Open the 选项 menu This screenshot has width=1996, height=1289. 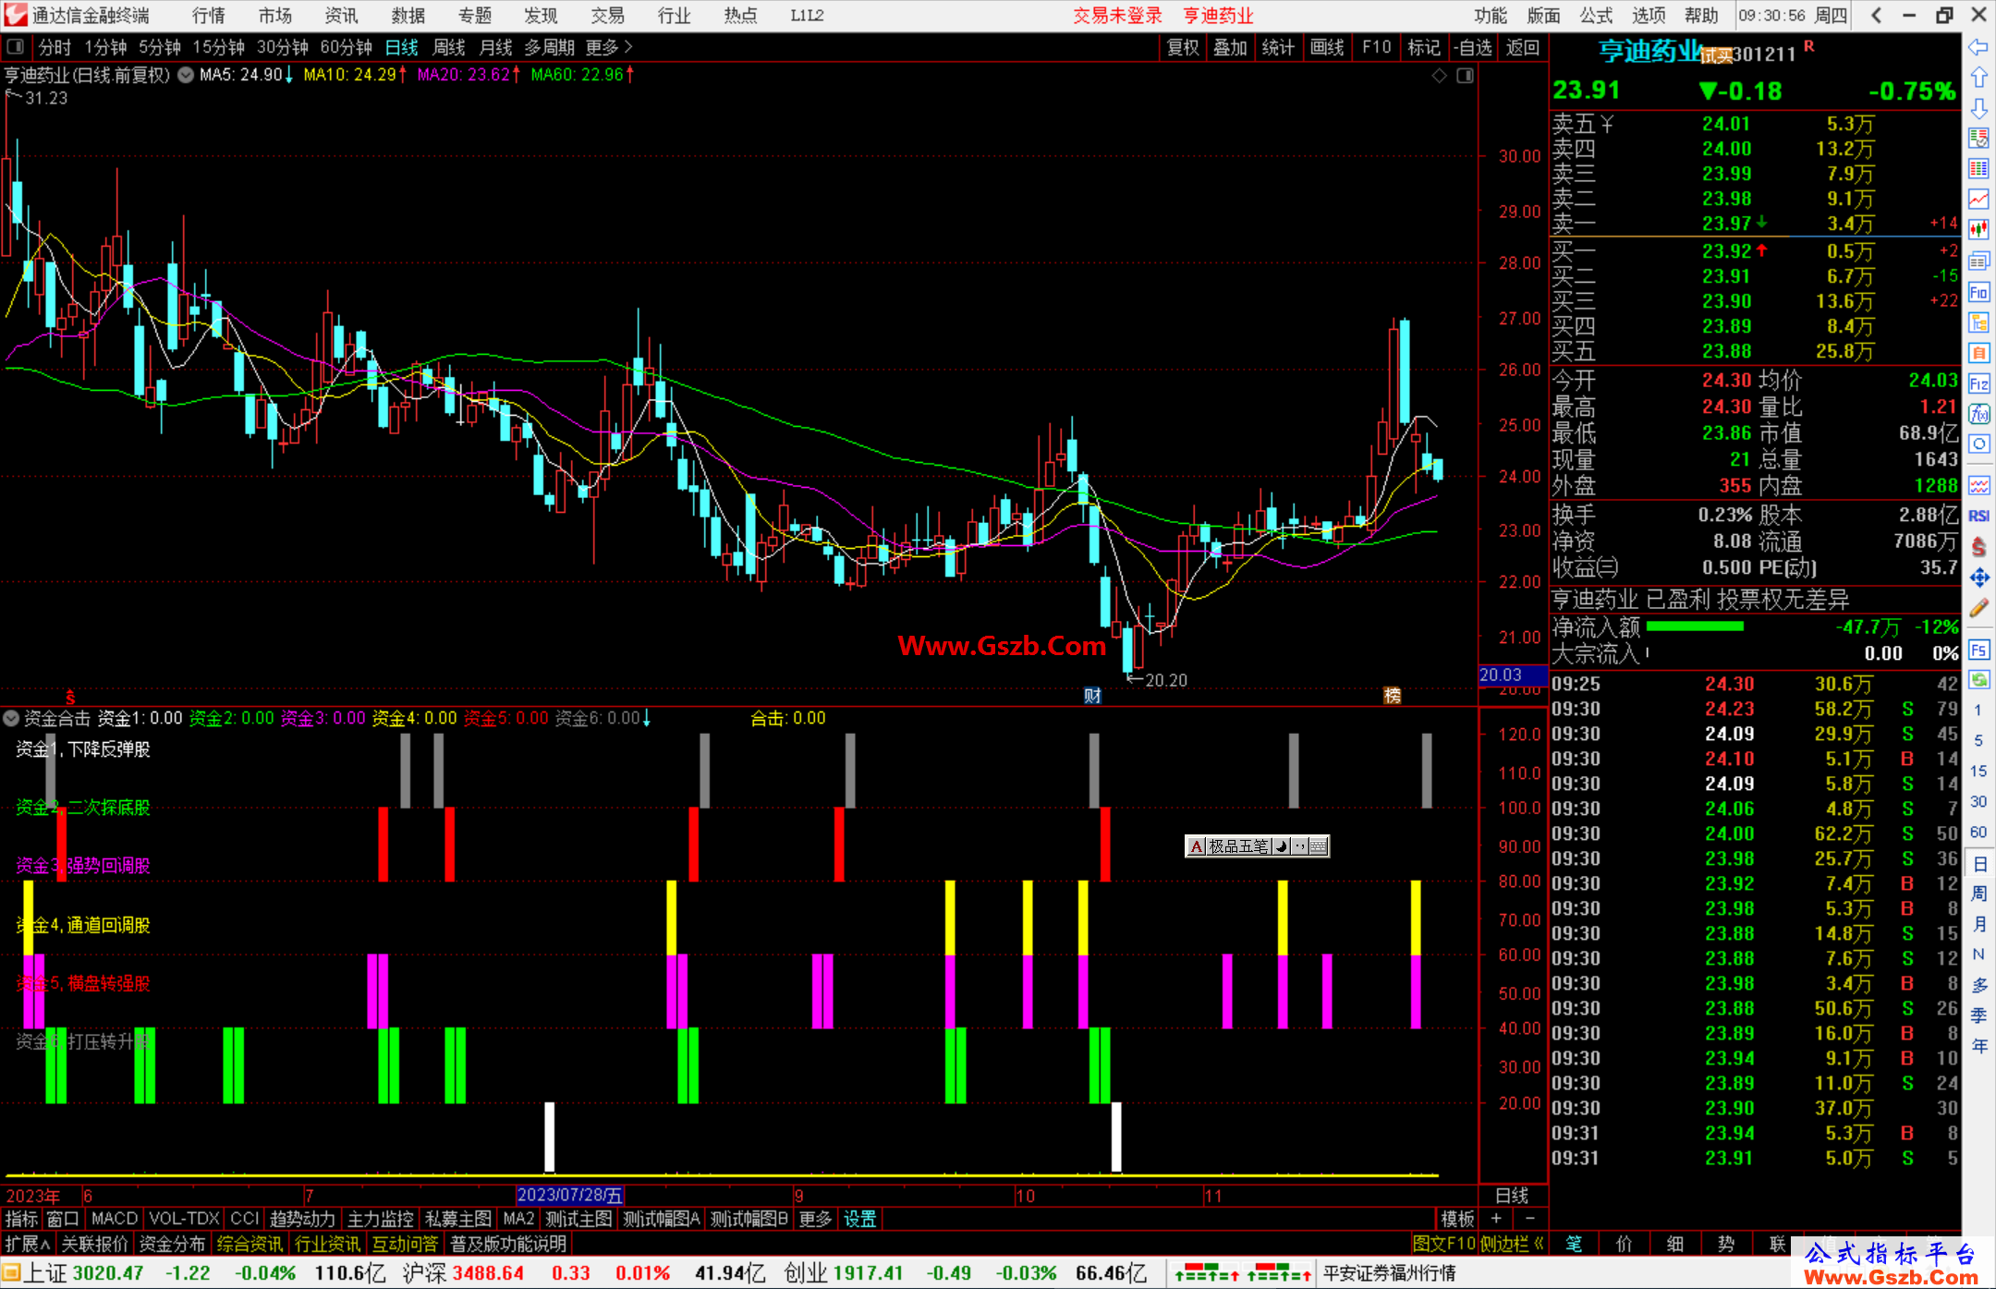[x=1649, y=16]
